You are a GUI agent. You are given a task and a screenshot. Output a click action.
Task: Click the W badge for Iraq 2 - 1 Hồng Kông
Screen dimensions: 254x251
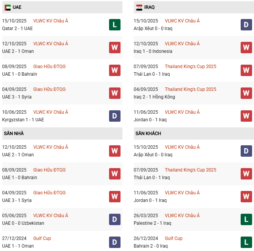pos(246,93)
